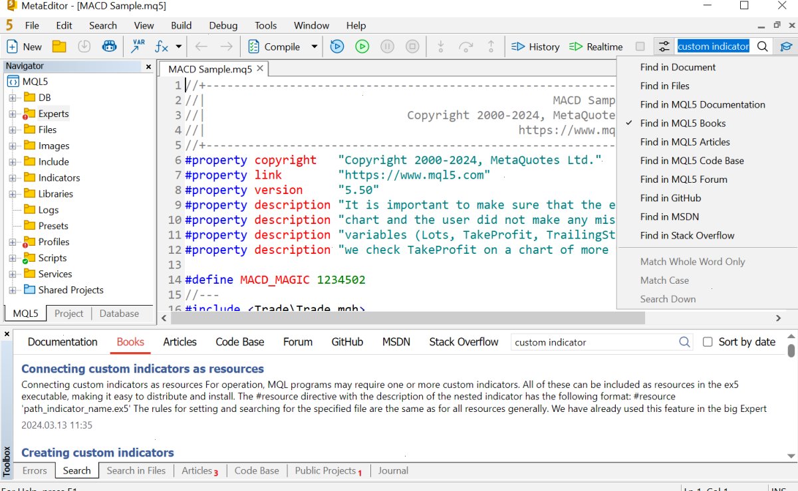This screenshot has width=798, height=491.
Task: Click the magnifier icon beside the toolbar search
Action: click(763, 47)
